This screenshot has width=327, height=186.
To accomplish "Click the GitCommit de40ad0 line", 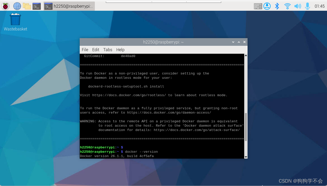I will click(x=110, y=56).
